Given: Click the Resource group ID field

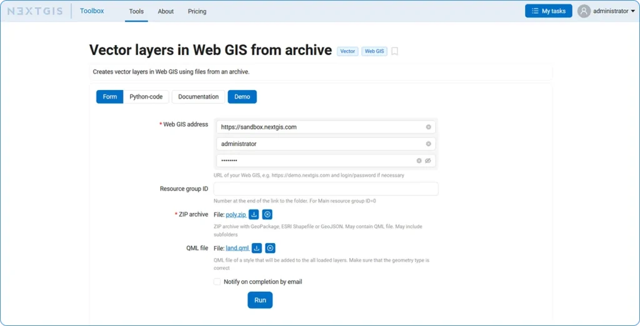Looking at the screenshot, I should coord(326,189).
